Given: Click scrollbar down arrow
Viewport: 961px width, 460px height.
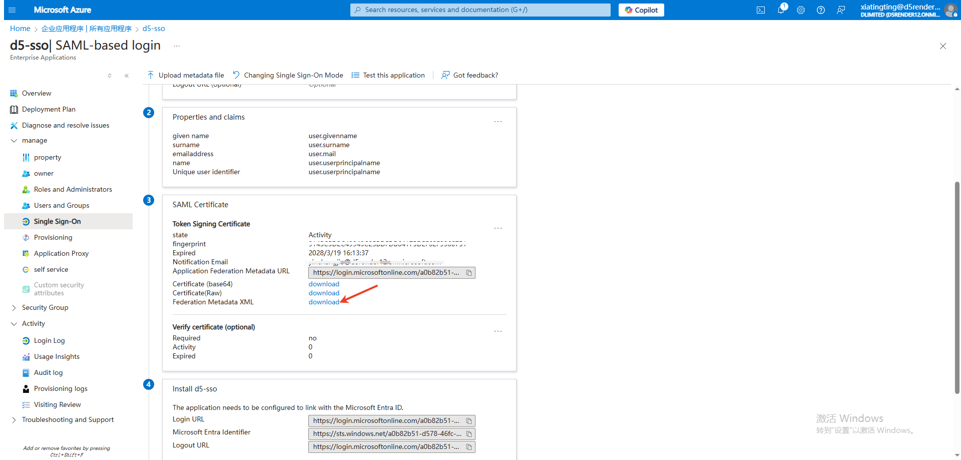Looking at the screenshot, I should pos(957,454).
